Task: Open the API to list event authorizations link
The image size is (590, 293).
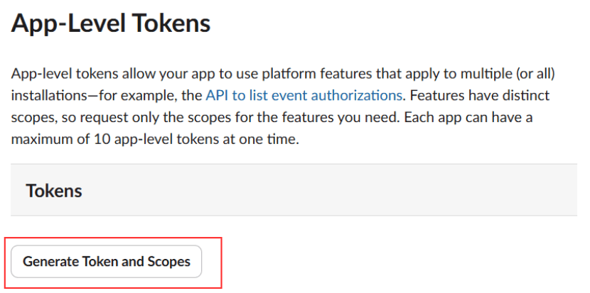Action: (x=304, y=94)
